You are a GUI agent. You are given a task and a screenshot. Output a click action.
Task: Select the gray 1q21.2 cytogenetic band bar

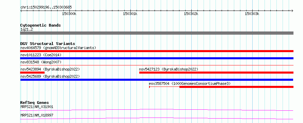point(157,33)
